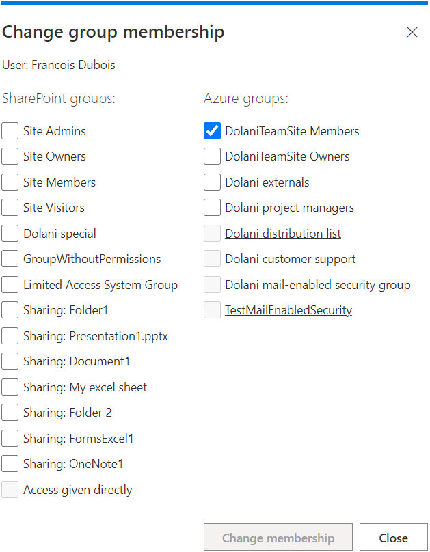Check the Site Admins checkbox
Screen dimensions: 430x552
tap(10, 131)
